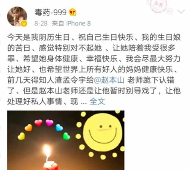
Task: Click the crown membership badge beside username
Action: click(73, 12)
